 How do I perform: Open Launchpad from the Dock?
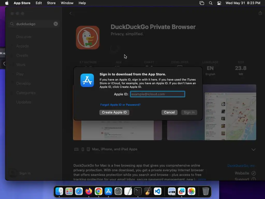(69, 191)
